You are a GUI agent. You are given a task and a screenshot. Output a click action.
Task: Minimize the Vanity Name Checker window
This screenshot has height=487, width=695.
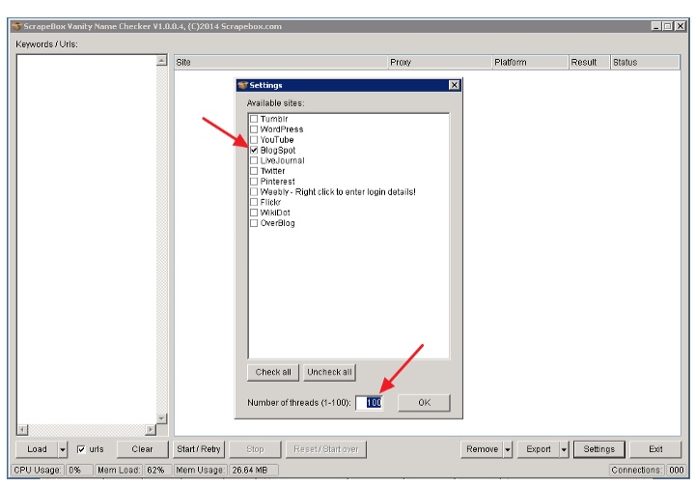click(x=656, y=26)
